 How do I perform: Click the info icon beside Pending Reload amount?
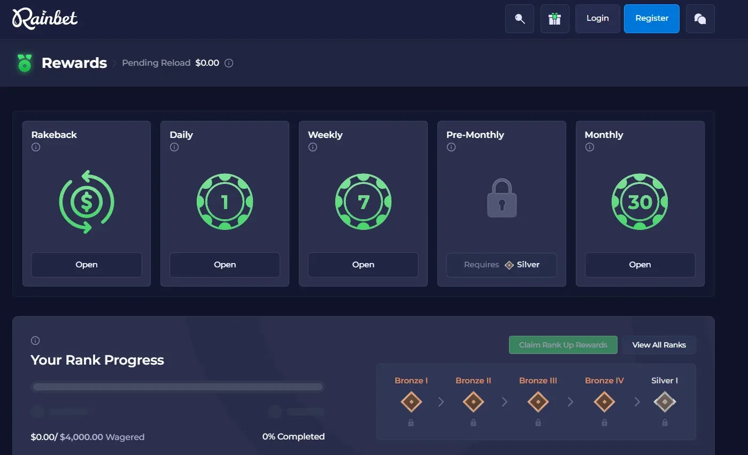229,63
